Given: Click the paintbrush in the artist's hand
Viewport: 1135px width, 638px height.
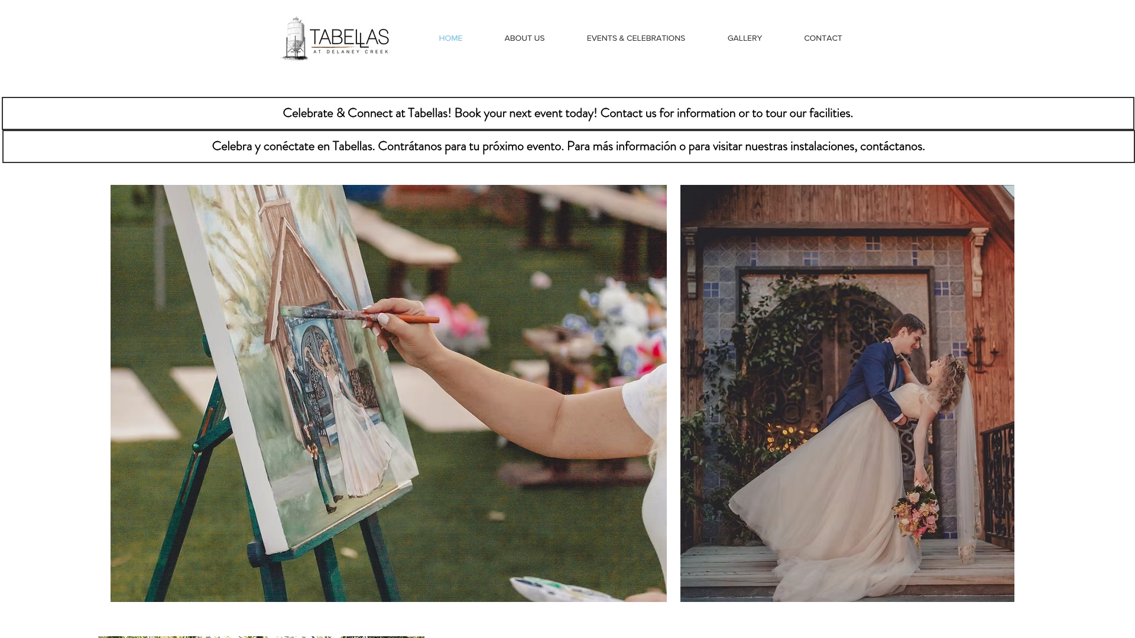Looking at the screenshot, I should (361, 315).
